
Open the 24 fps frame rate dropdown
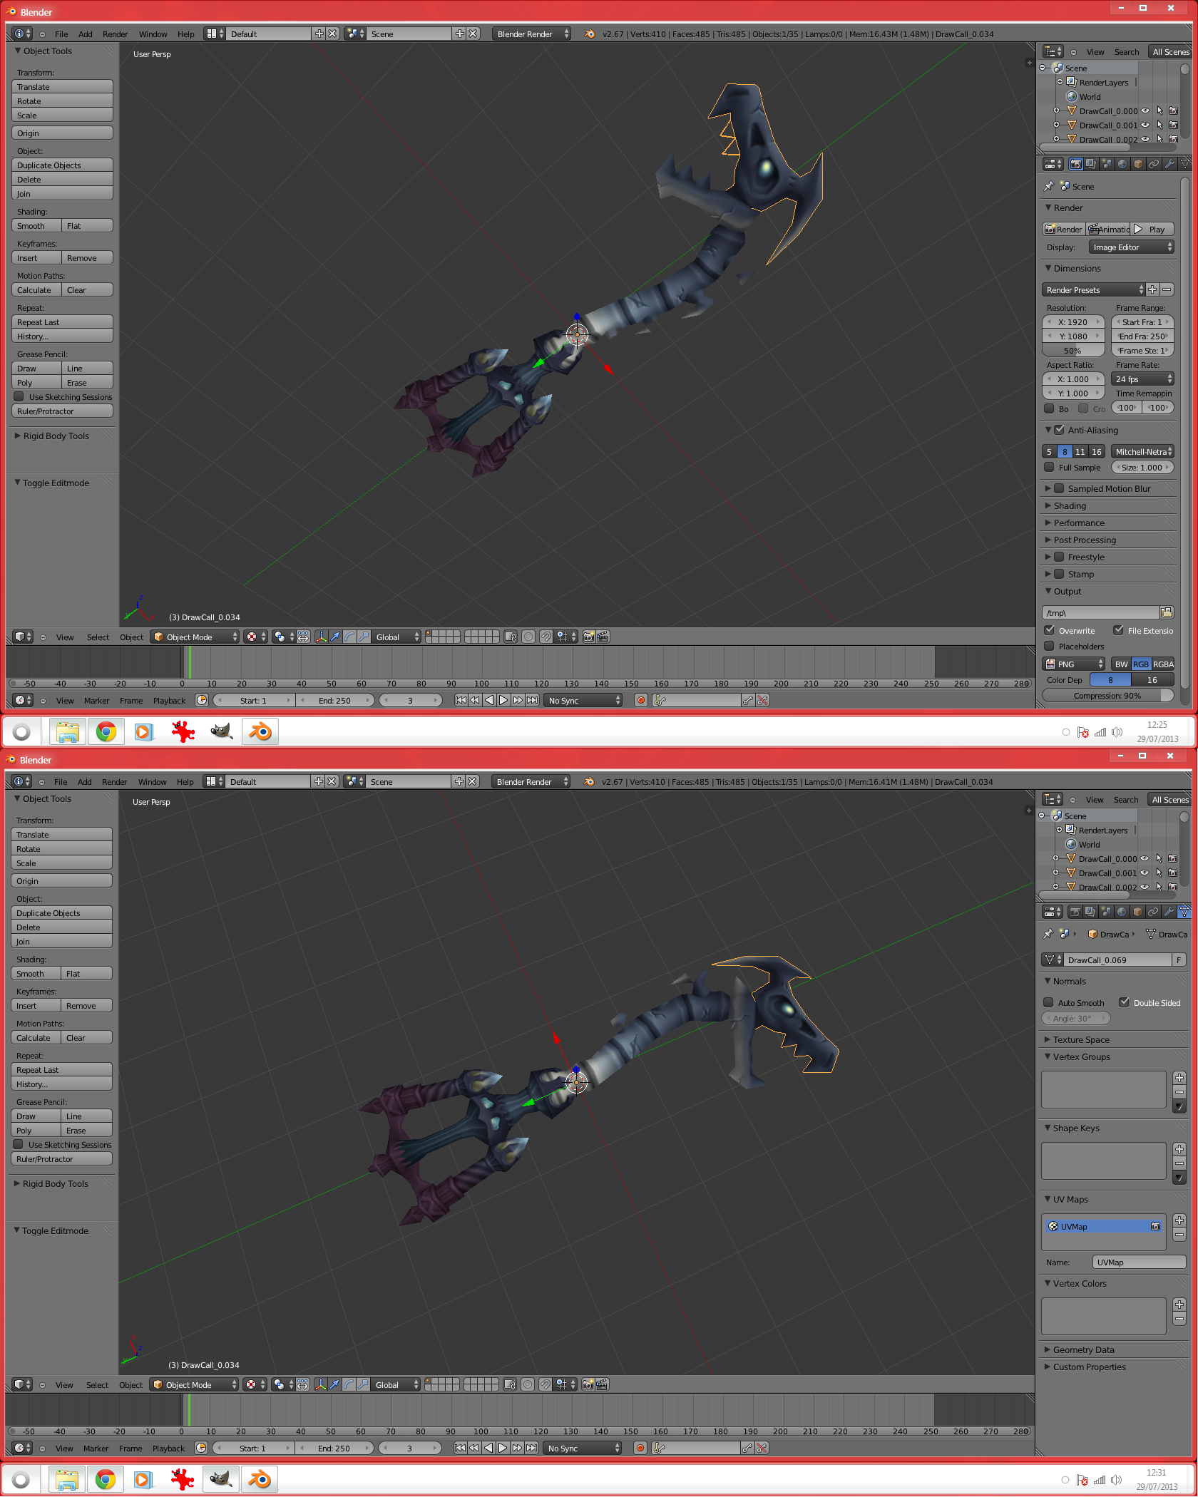click(x=1142, y=379)
